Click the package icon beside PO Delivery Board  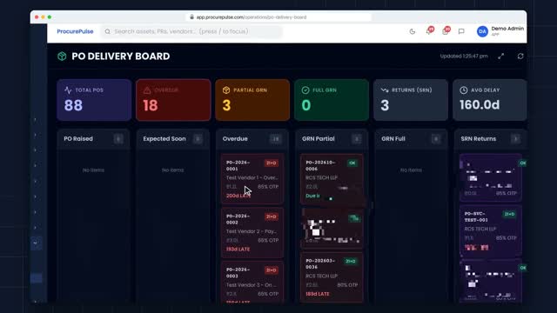tap(62, 56)
